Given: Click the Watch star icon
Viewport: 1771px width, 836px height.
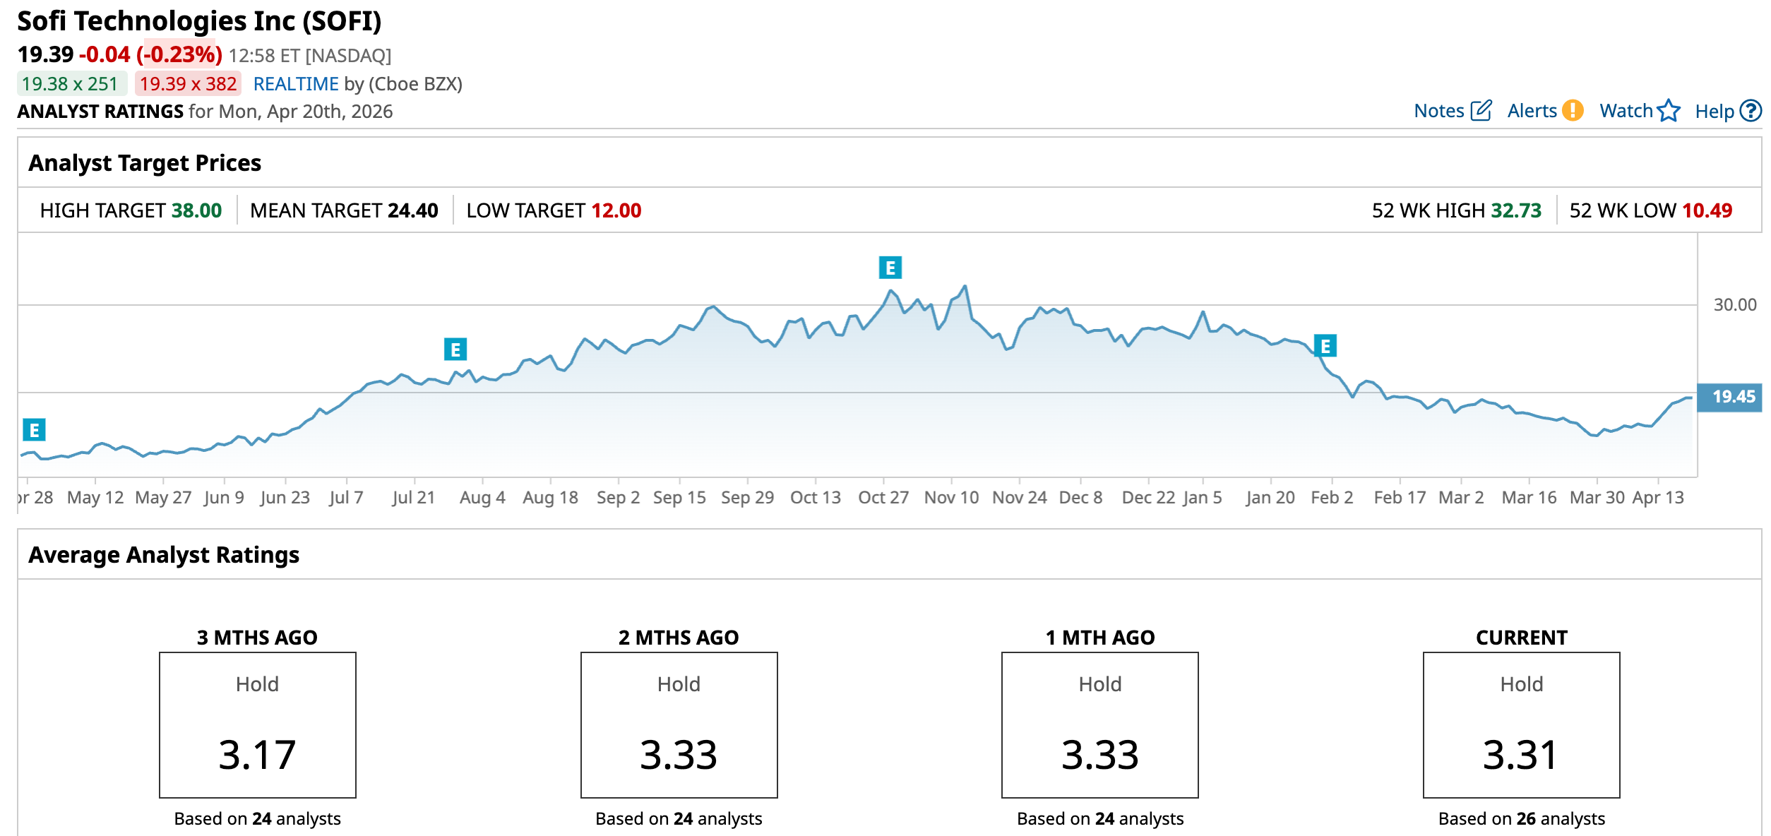Looking at the screenshot, I should 1669,111.
